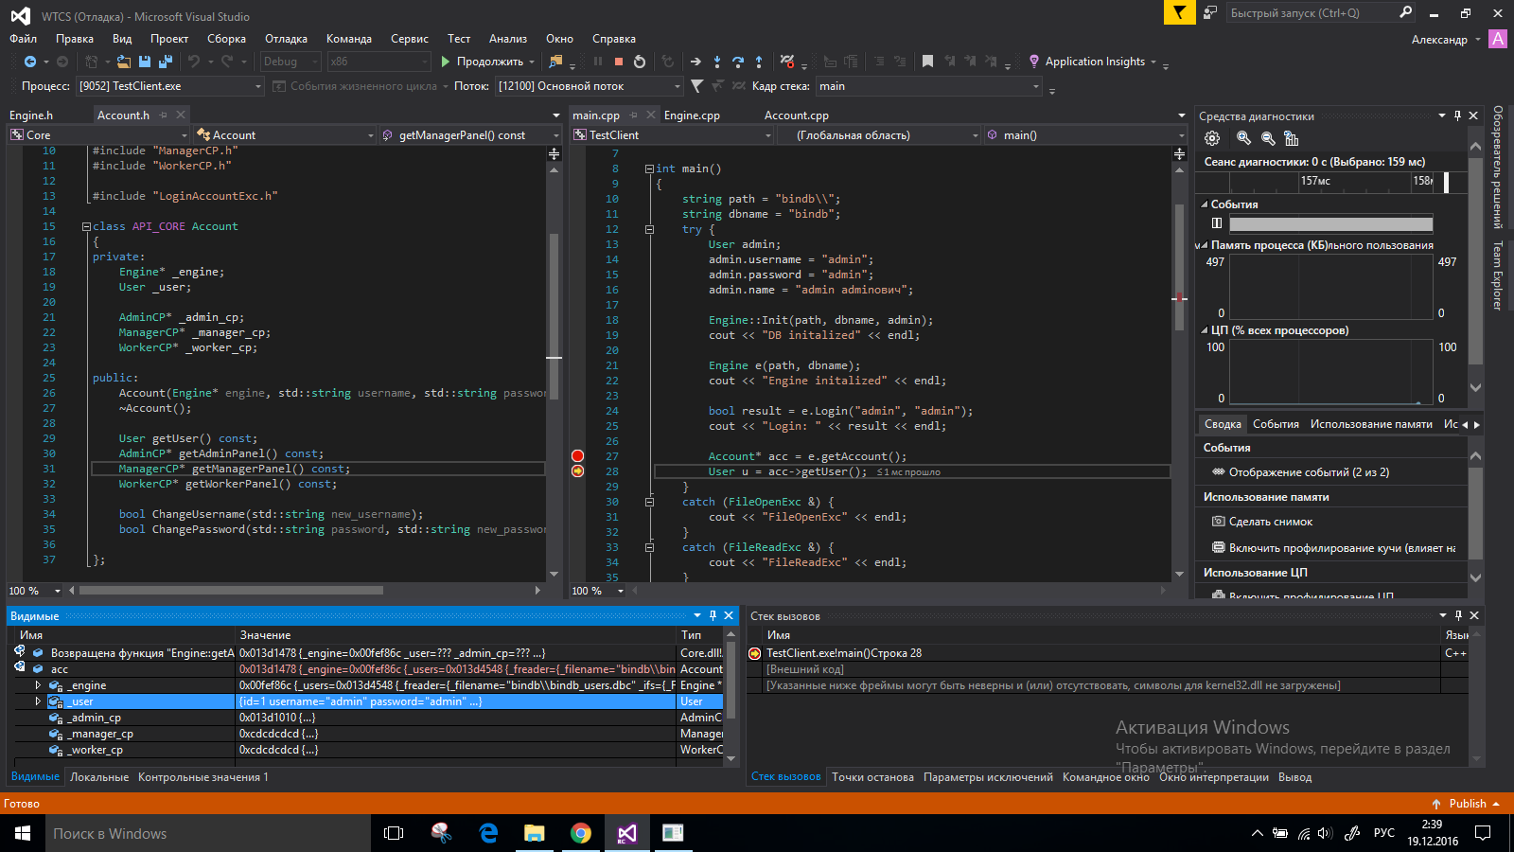Collapse the try block outline
This screenshot has width=1514, height=852.
coord(649,229)
